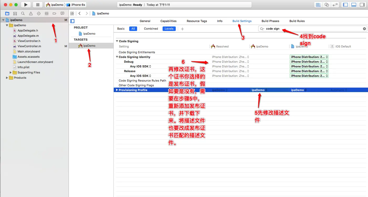Viewport: 368px width, 197px height.
Task: Open the Test navigator diamond icon
Action: [x=39, y=13]
